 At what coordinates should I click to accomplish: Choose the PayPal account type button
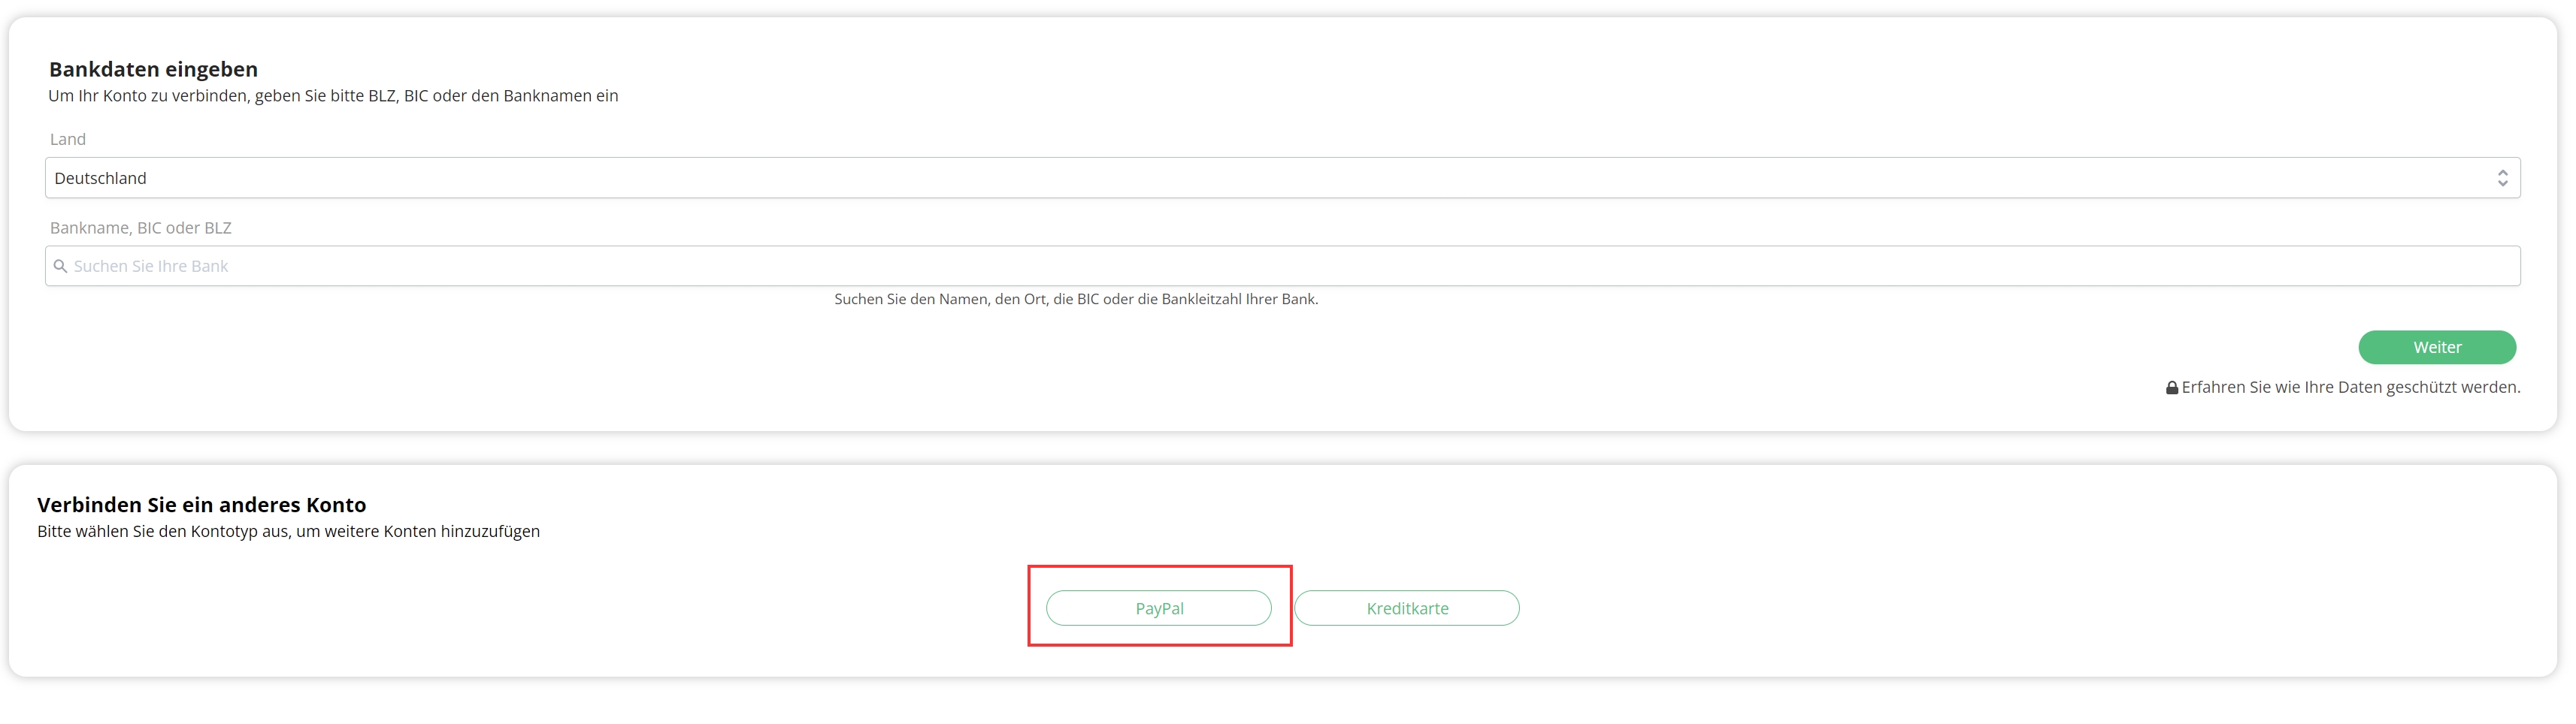[1159, 608]
